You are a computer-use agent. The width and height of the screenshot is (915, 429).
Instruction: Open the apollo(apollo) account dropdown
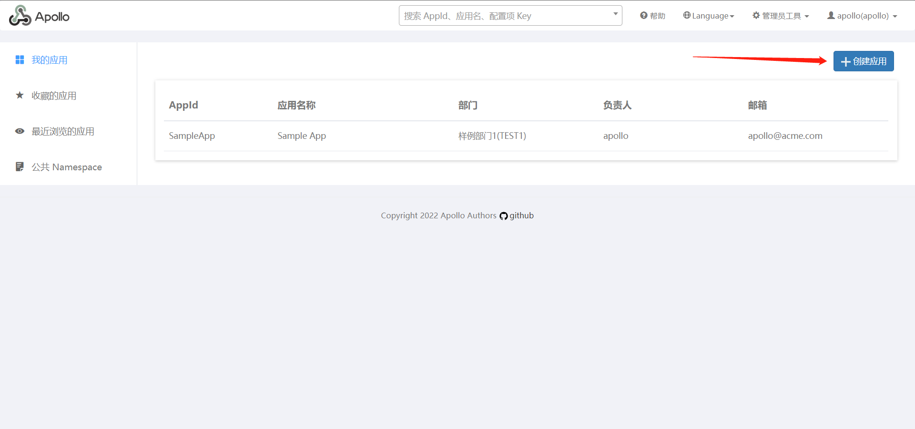(x=861, y=15)
